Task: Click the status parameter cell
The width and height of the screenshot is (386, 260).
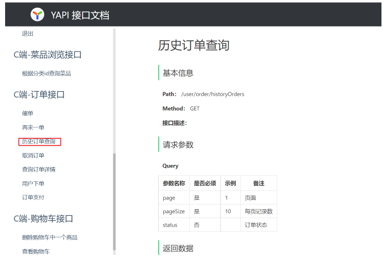Action: 174,225
